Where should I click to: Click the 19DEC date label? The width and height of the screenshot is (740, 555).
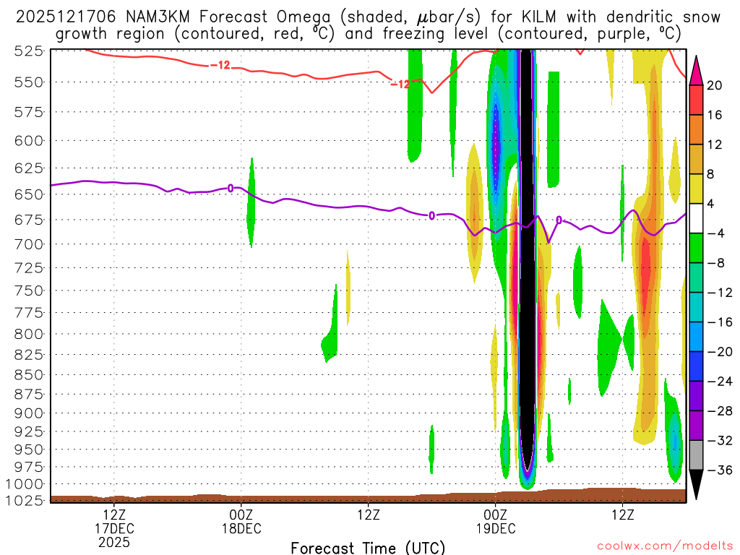click(496, 528)
